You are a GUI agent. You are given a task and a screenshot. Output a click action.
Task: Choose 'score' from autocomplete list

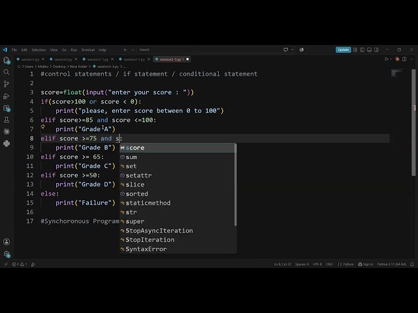pyautogui.click(x=177, y=148)
